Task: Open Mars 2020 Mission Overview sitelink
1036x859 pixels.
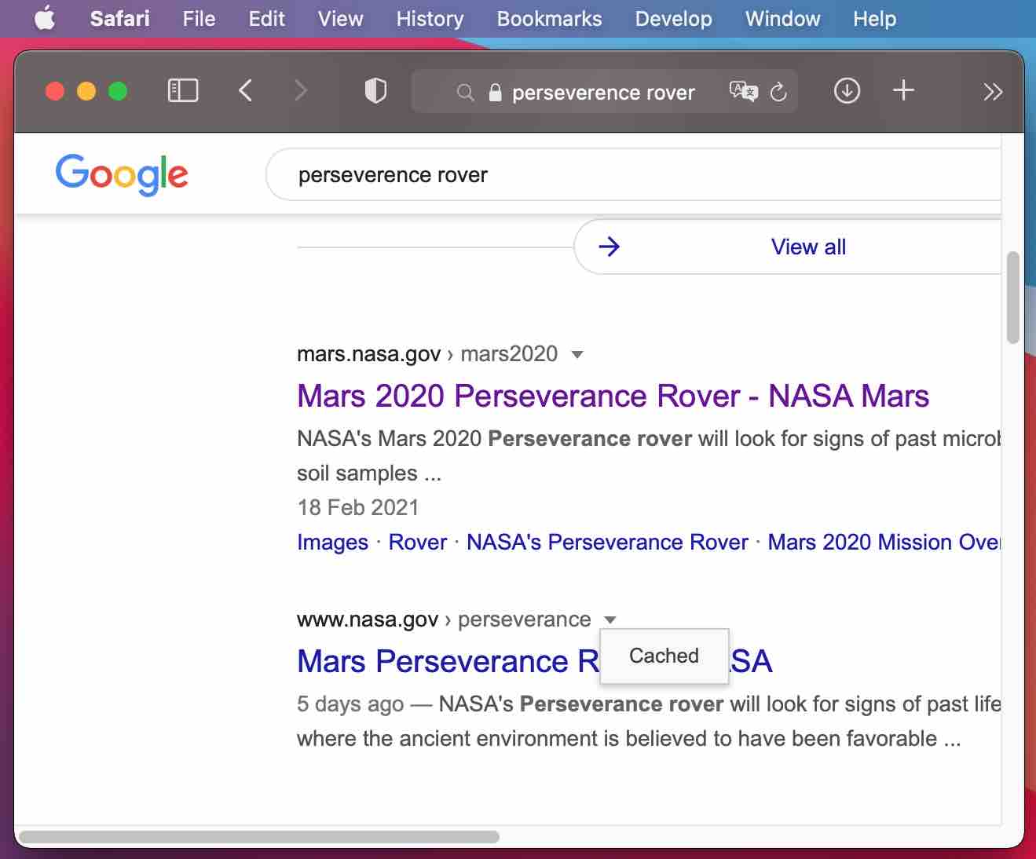Action: (x=884, y=542)
